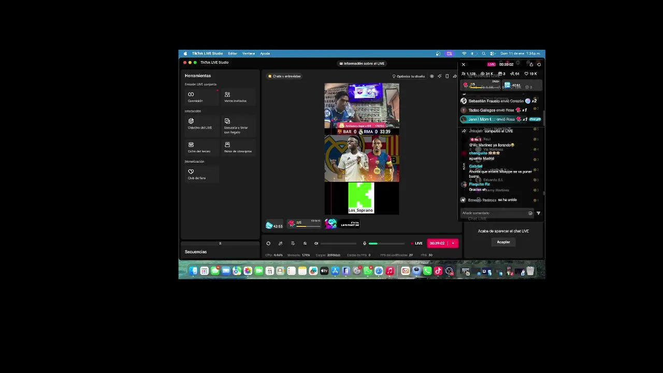663x373 pixels.
Task: Open the Ventana menu
Action: click(249, 53)
